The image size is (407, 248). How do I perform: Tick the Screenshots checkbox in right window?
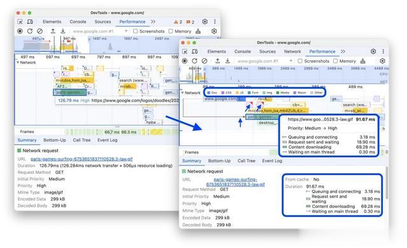click(300, 61)
